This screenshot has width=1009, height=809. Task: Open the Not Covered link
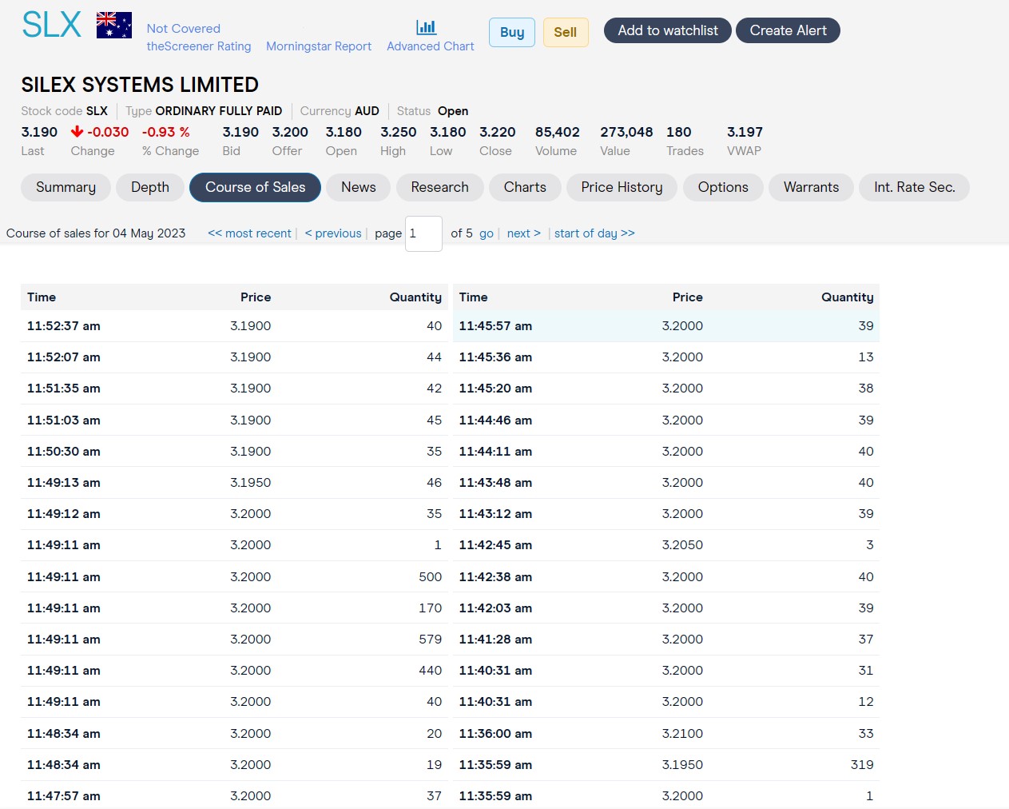click(183, 29)
